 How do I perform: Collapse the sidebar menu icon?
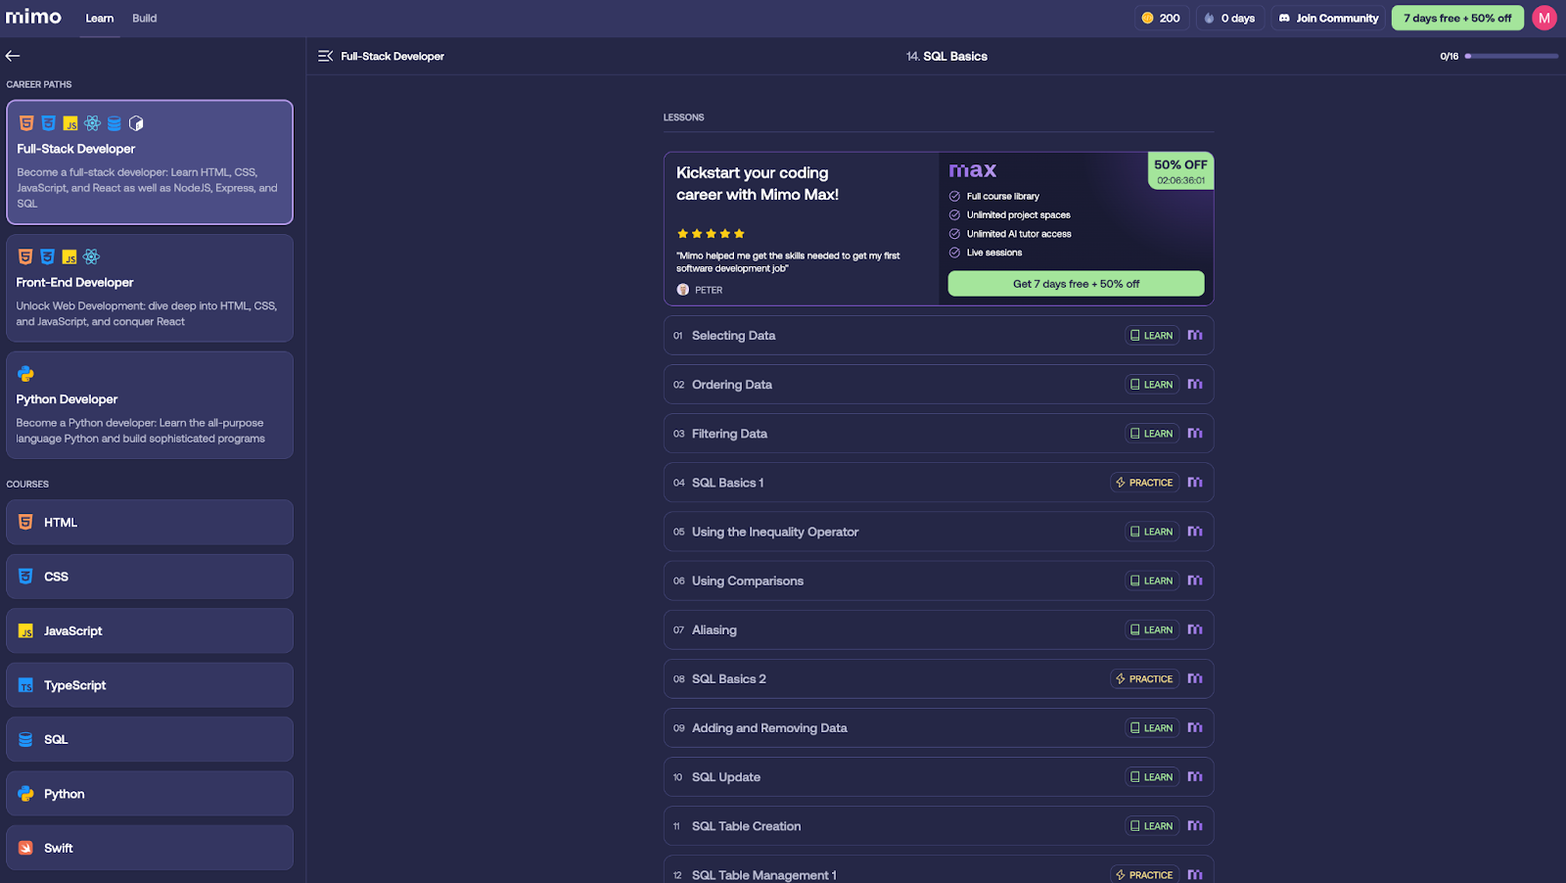tap(326, 56)
